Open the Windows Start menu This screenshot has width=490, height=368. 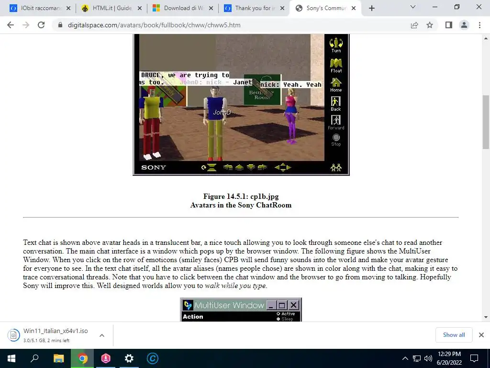(11, 358)
